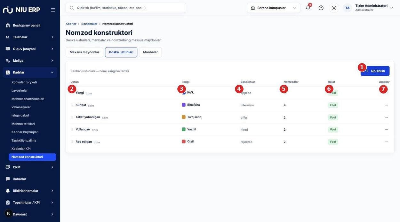400x222 pixels.
Task: Expand the CRM sidebar section
Action: click(30, 167)
